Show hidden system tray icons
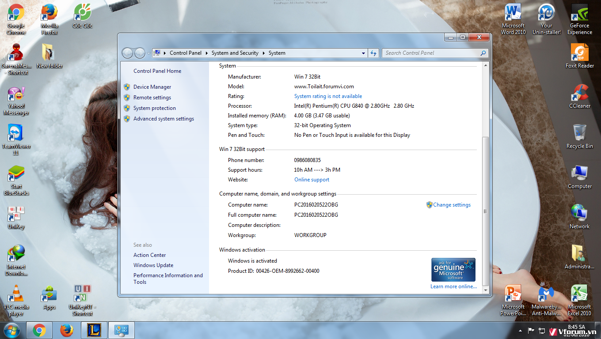The width and height of the screenshot is (601, 339). 520,331
